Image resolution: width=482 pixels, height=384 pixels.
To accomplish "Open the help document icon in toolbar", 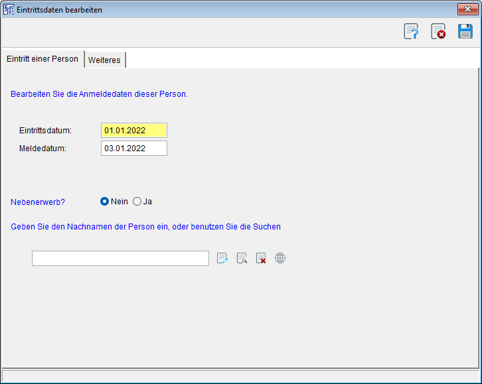I will coord(411,31).
